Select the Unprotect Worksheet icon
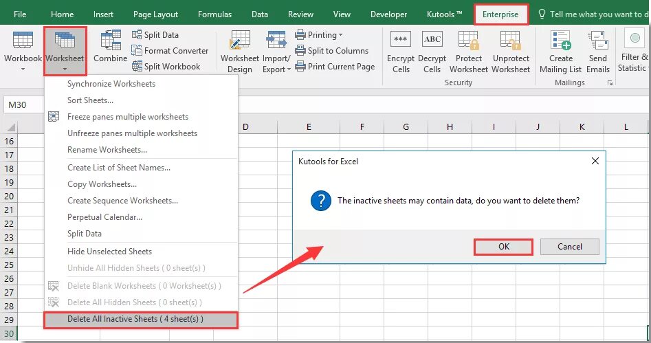Image resolution: width=651 pixels, height=343 pixels. [511, 40]
